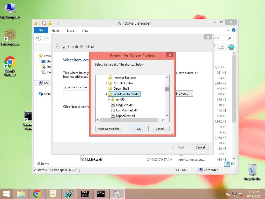Select EppManifest.dll in the tree
Screen dimensions: 265x199
click(127, 110)
